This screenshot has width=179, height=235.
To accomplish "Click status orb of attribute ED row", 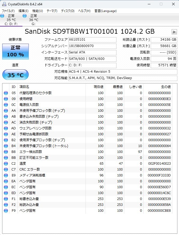I will point(6,193).
